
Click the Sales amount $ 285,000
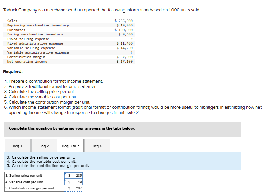pyautogui.click(x=123, y=21)
